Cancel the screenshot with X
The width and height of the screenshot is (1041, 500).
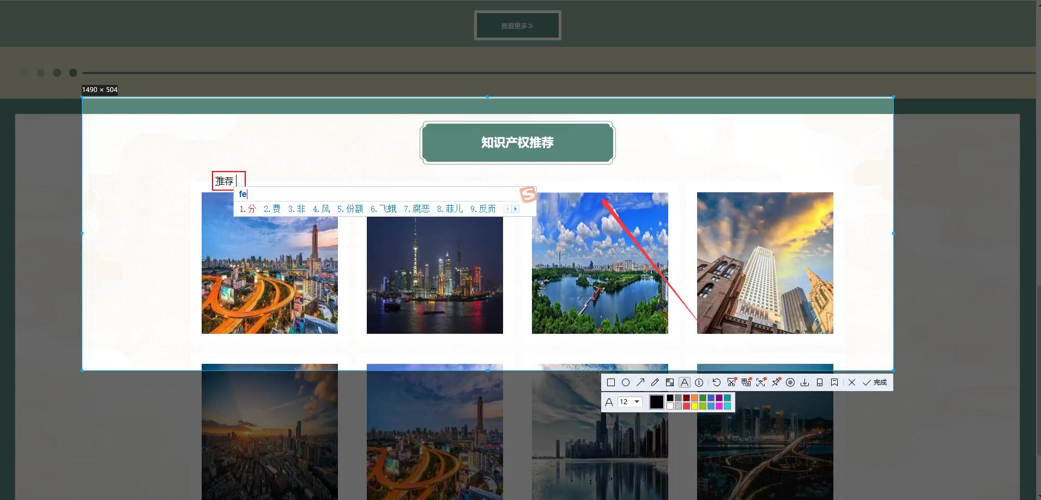pos(852,382)
